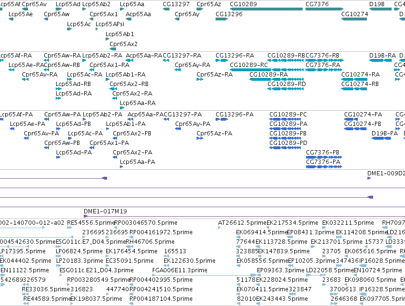Image resolution: width=405 pixels, height=306 pixels.
Task: Select EST EK243443.5prime
Action: point(258,304)
